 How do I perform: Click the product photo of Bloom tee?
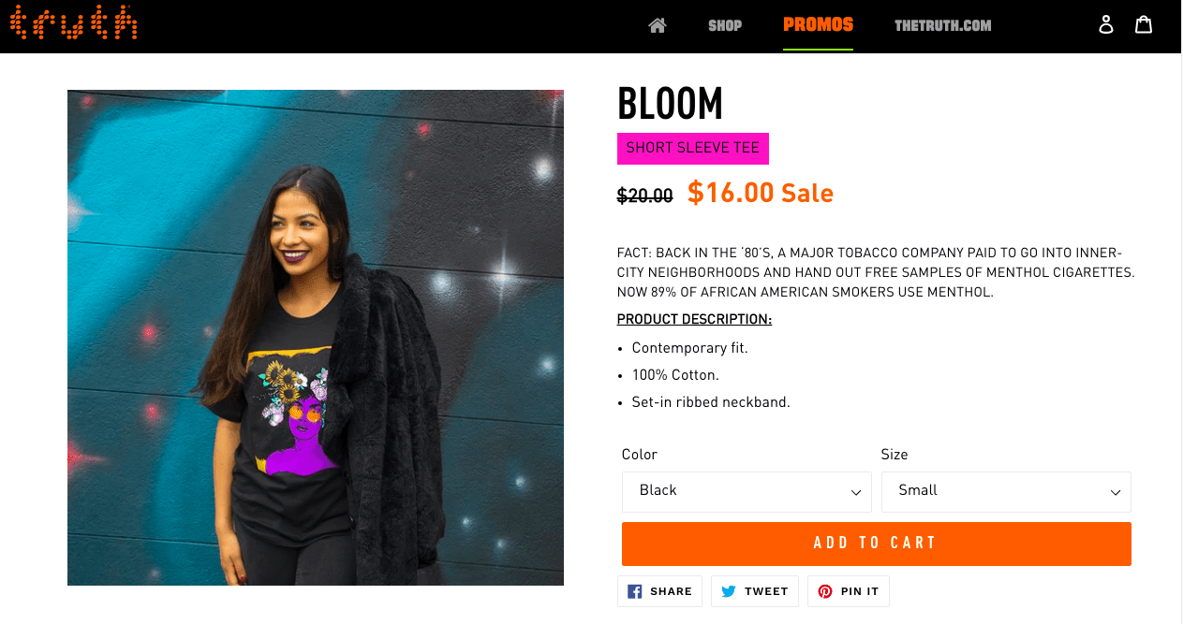pos(316,338)
